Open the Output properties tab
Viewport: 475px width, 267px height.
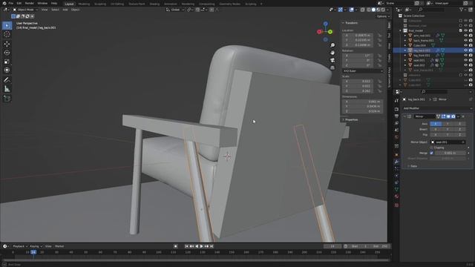point(396,116)
